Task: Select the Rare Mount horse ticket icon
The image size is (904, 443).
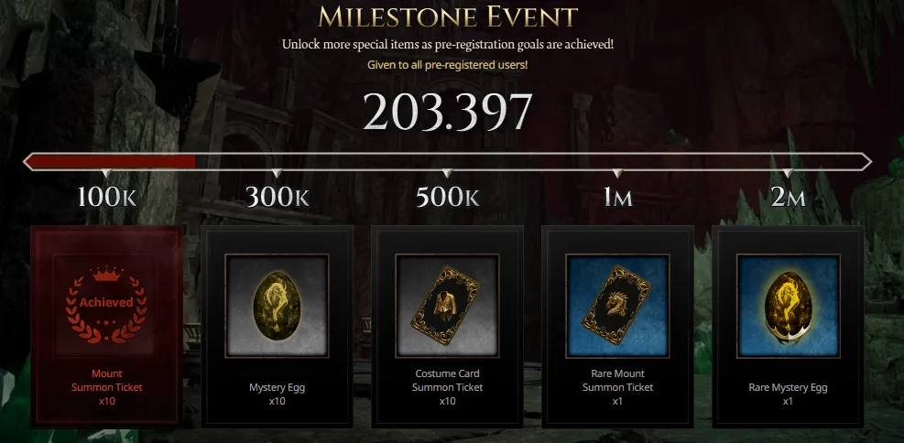Action: [617, 306]
